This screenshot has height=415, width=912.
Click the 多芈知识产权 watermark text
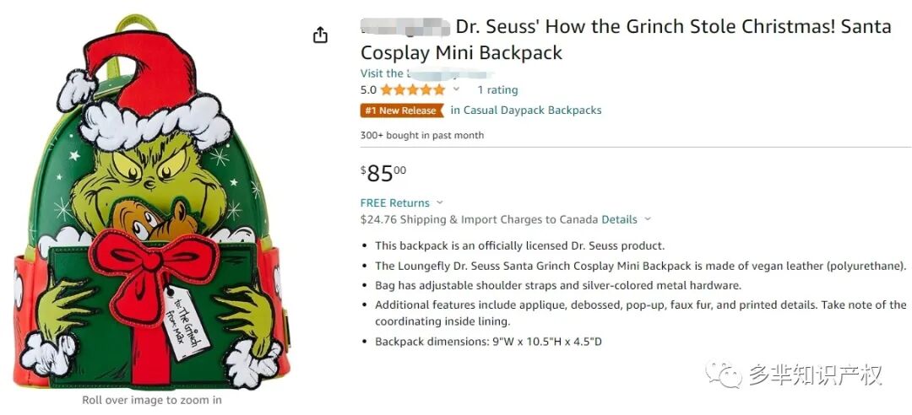pyautogui.click(x=816, y=375)
